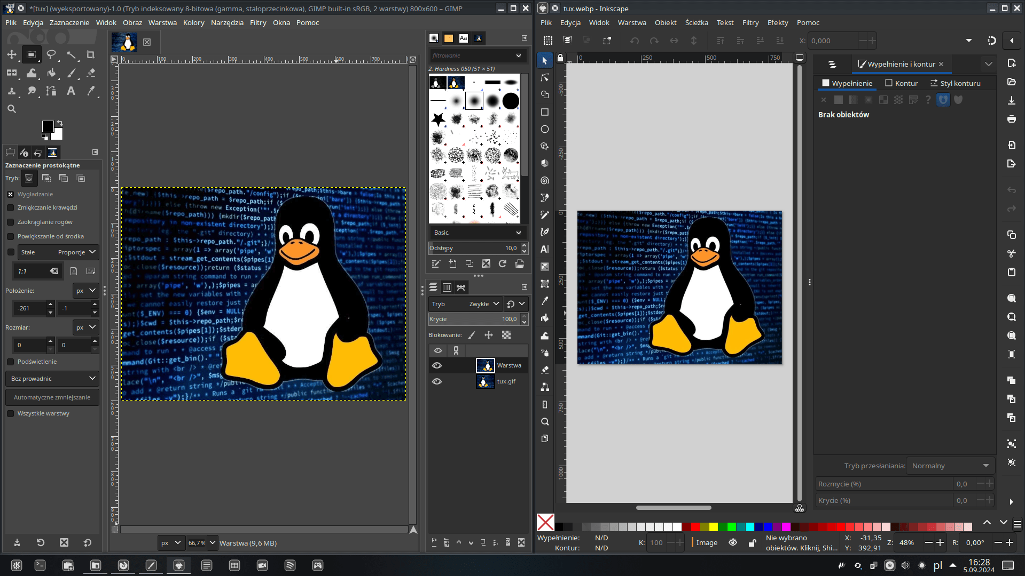Select the GIMP Rectangle Select tool

[x=32, y=54]
